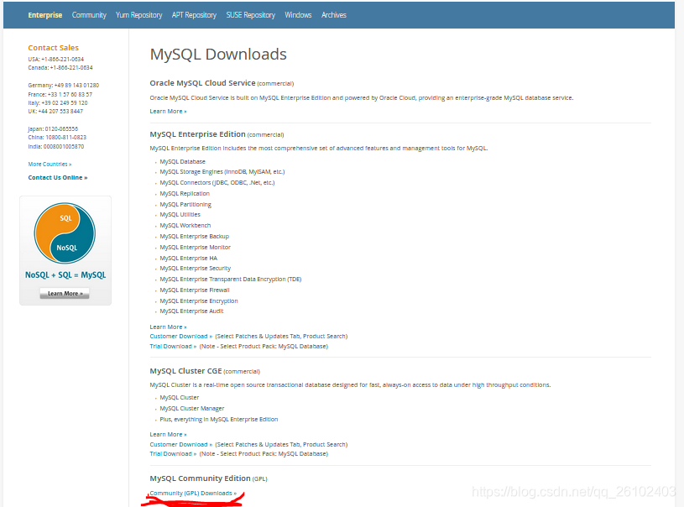The image size is (684, 507).
Task: Select the SUSE Repository tab
Action: (x=250, y=15)
